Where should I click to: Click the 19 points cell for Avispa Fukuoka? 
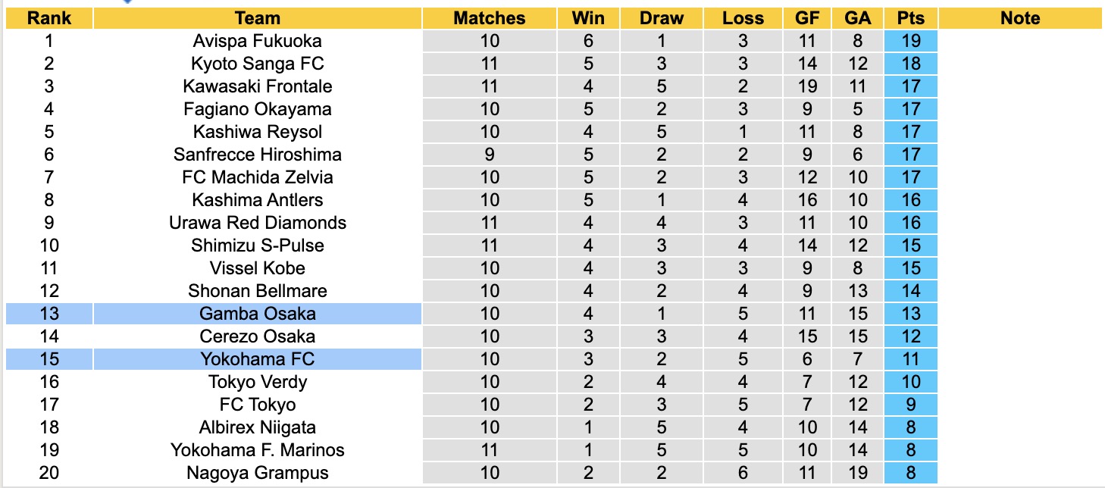click(x=910, y=41)
